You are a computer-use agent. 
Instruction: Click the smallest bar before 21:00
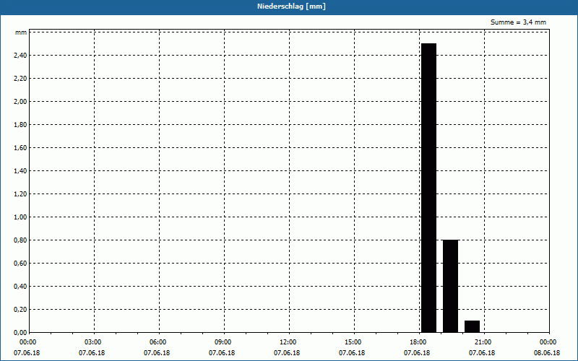pos(473,326)
